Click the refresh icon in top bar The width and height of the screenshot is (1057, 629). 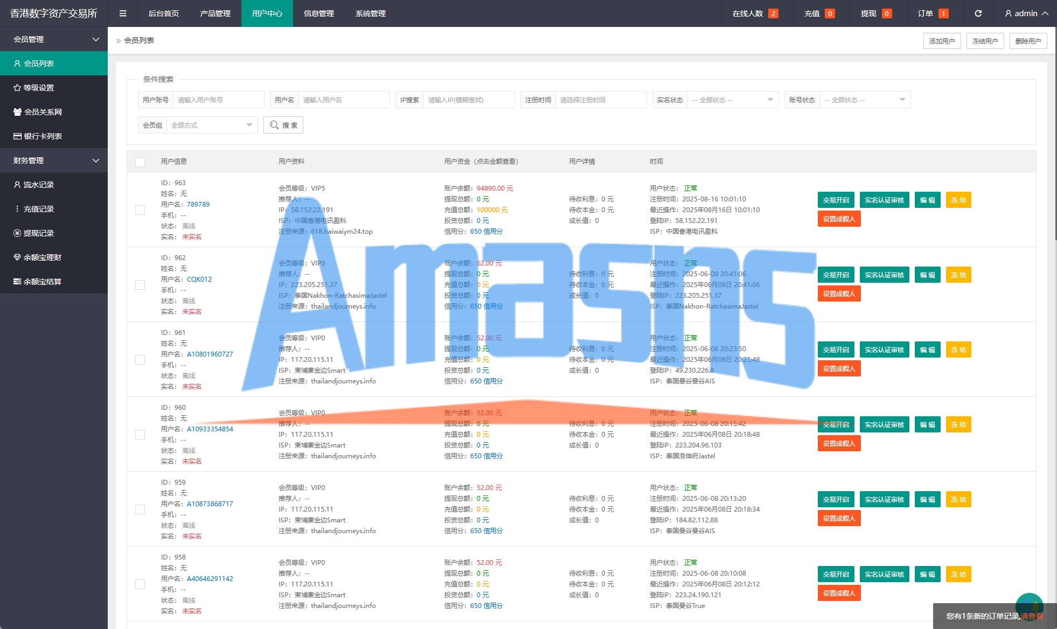[978, 13]
